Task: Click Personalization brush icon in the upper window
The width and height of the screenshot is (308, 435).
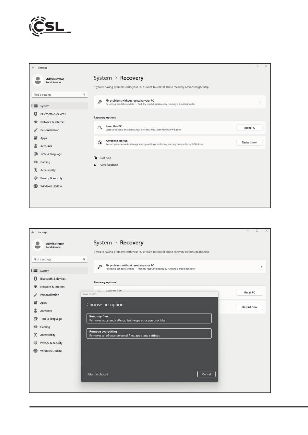Action: click(36, 130)
